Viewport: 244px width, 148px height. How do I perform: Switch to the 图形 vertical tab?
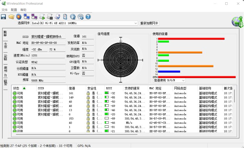(x=5, y=58)
